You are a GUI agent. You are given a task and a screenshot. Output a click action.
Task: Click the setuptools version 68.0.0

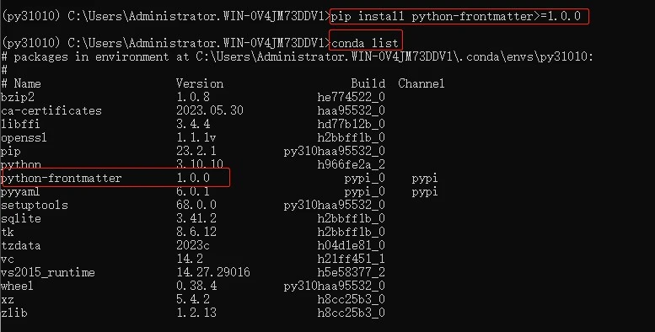pos(196,205)
